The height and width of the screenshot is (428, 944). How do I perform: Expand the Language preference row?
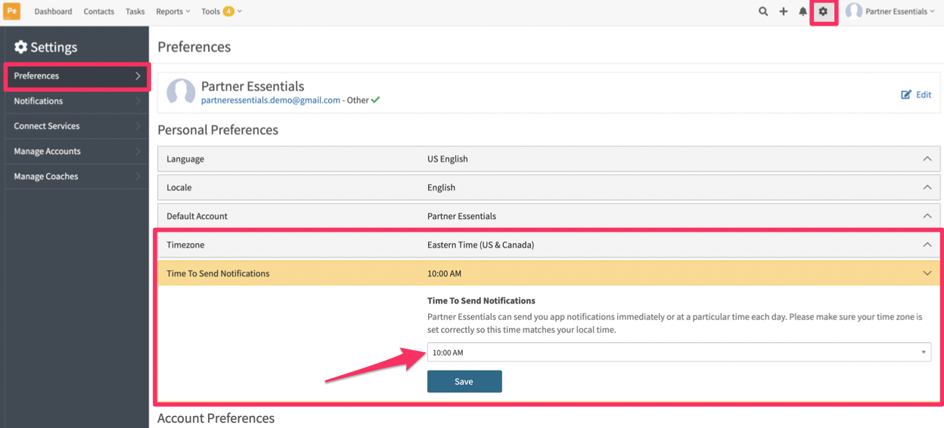(548, 159)
